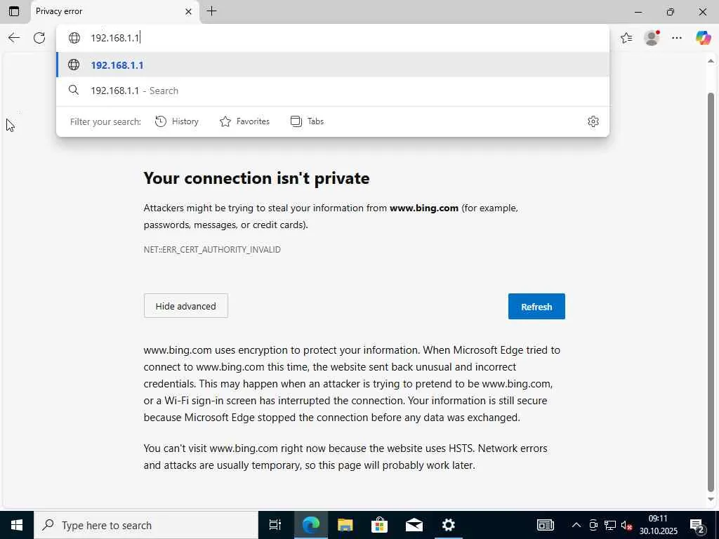719x539 pixels.
Task: Select the 192.168.1.1 Search suggestion
Action: (134, 91)
